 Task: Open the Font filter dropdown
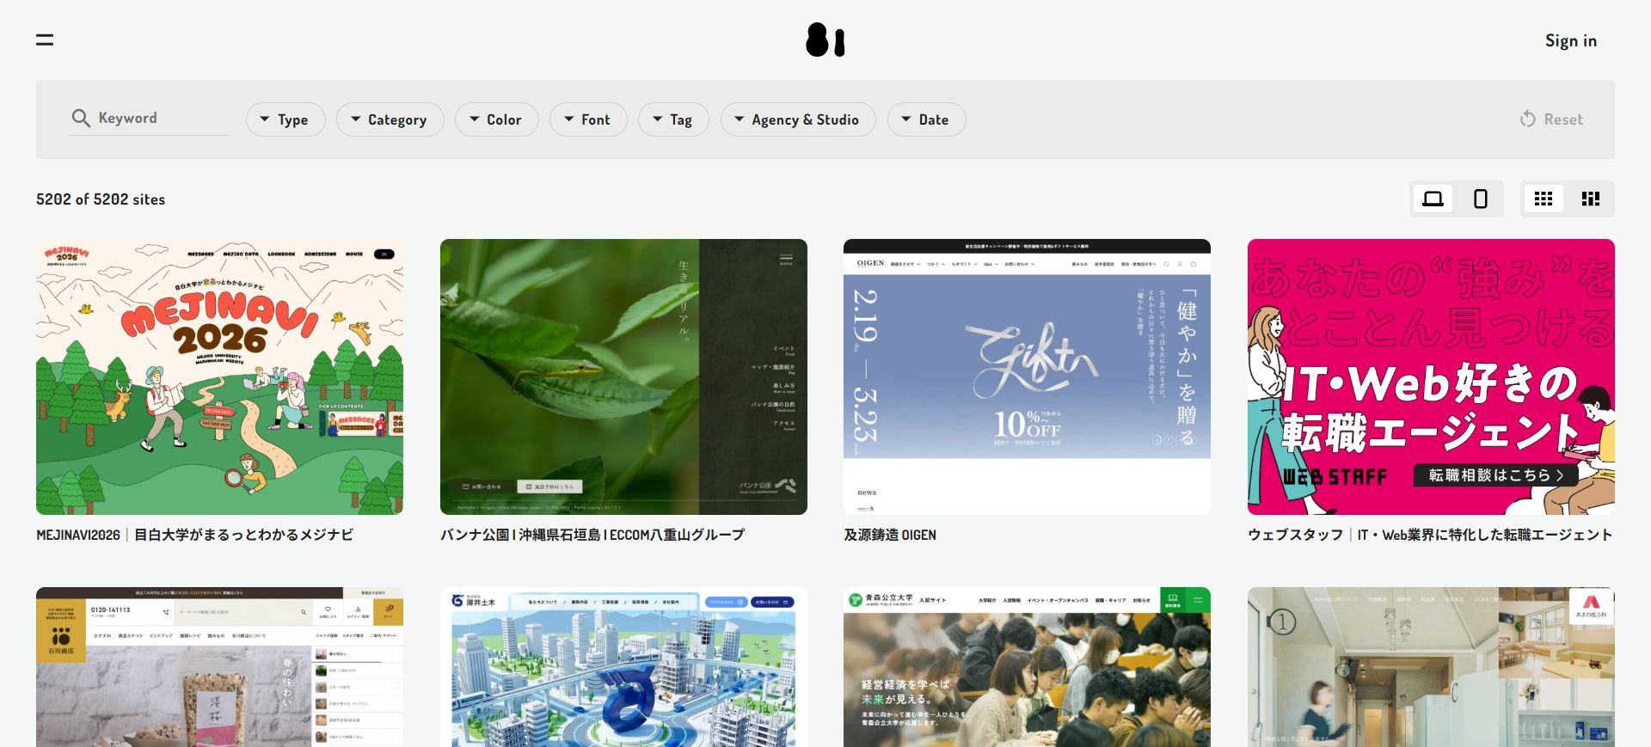[x=588, y=119]
